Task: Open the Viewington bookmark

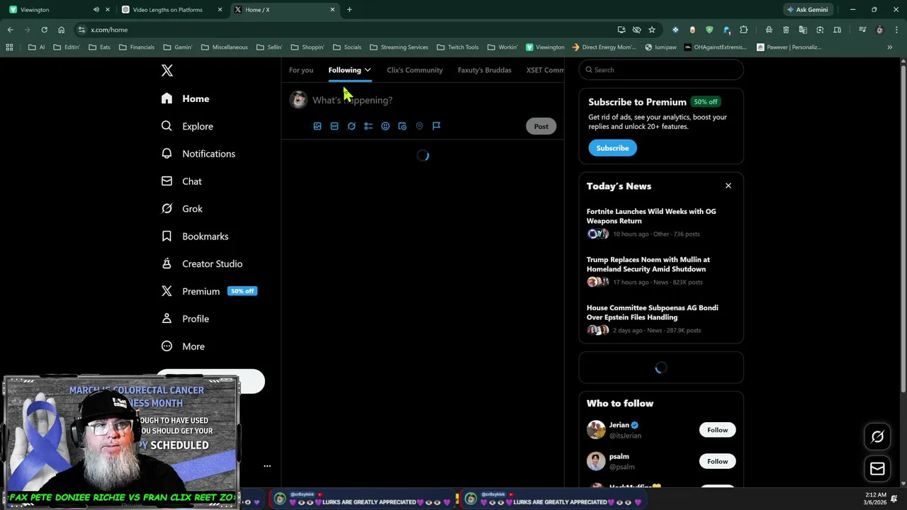Action: (545, 47)
